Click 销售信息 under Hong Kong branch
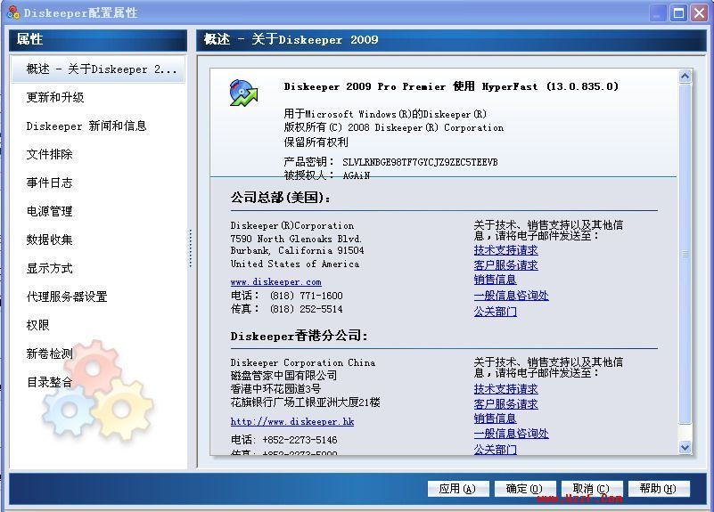The image size is (714, 512). pyautogui.click(x=495, y=419)
